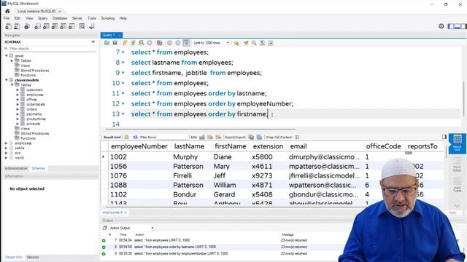This screenshot has height=262, width=467.
Task: Execute query with the lightning bolt icon
Action: pos(125,43)
